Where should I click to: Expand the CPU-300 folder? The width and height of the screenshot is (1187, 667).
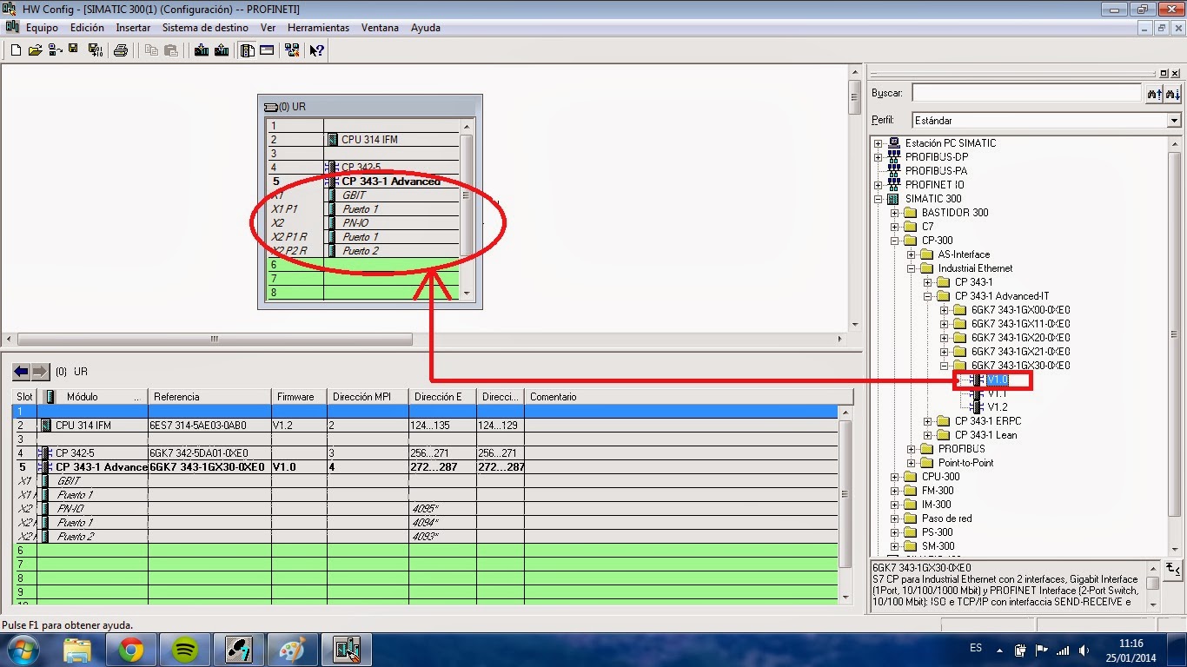[895, 477]
